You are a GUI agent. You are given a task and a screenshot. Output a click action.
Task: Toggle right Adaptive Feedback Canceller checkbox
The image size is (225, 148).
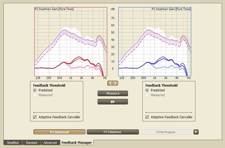tap(147, 117)
